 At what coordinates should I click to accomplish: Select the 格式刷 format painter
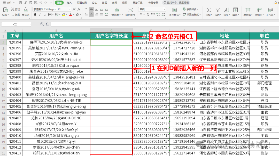[x=25, y=12]
